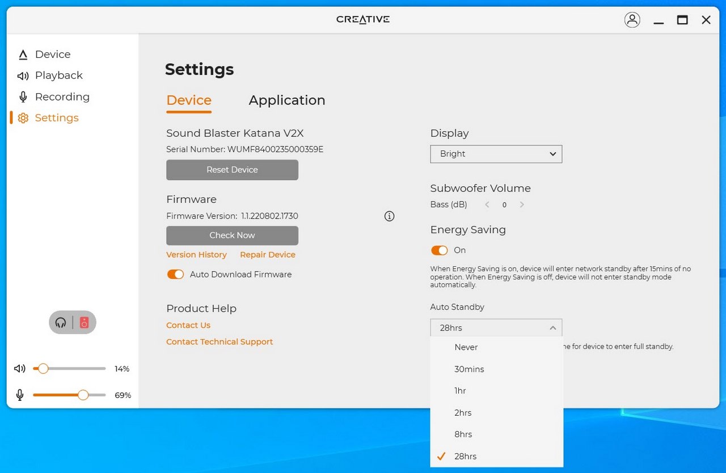The width and height of the screenshot is (726, 473).
Task: Open Recording page in sidebar
Action: pos(62,97)
